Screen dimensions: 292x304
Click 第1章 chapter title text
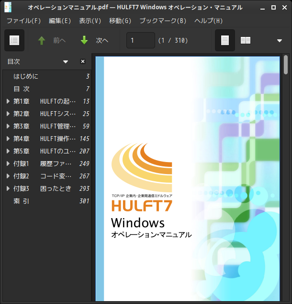pyautogui.click(x=45, y=101)
